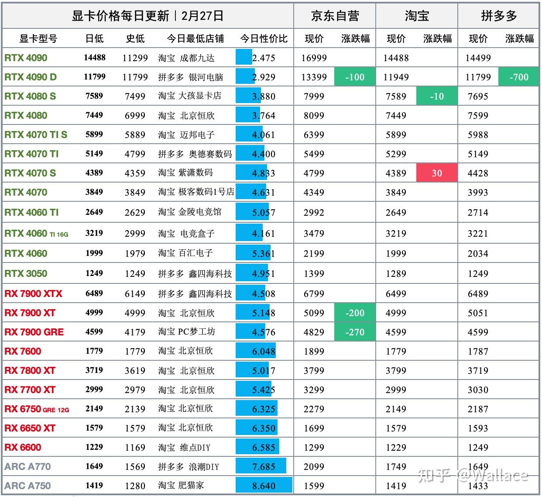Click the green -270 badge for RX 7900 GRE
The height and width of the screenshot is (497, 542).
point(355,332)
